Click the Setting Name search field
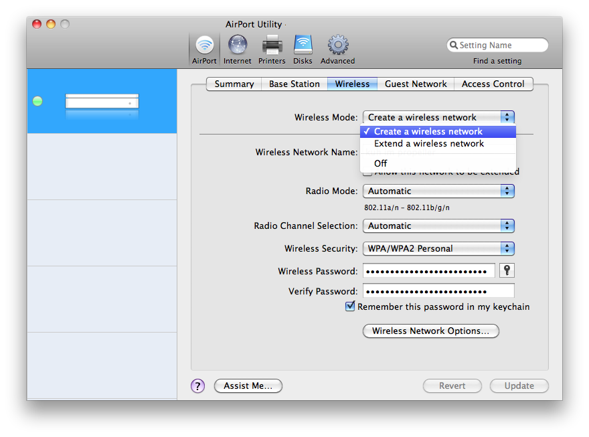 [x=497, y=45]
